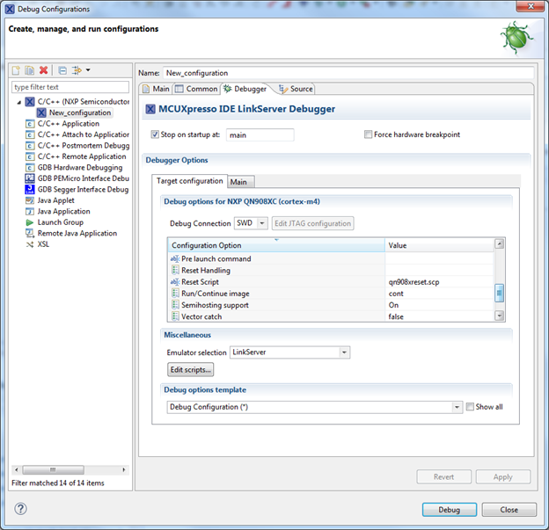549x530 pixels.
Task: Click the filter launch configurations icon
Action: pyautogui.click(x=77, y=70)
